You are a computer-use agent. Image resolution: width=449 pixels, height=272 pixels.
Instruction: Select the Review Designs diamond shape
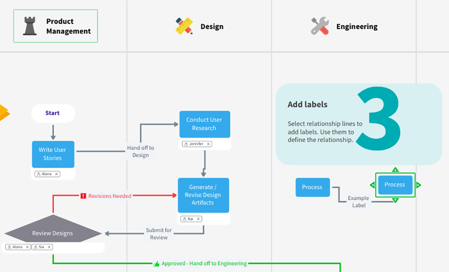pos(53,229)
